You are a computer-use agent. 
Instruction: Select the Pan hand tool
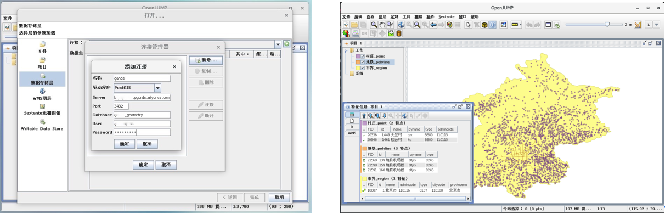pos(382,25)
